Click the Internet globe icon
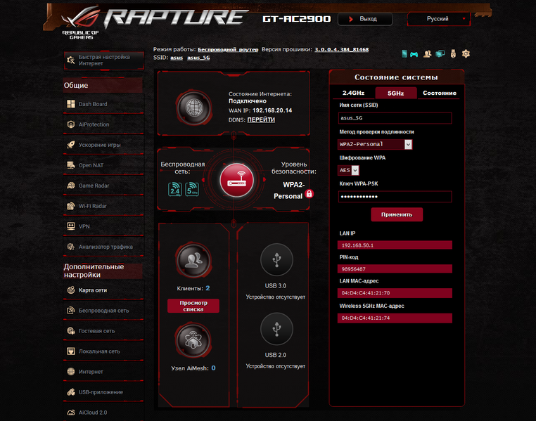This screenshot has height=421, width=536. (x=194, y=108)
